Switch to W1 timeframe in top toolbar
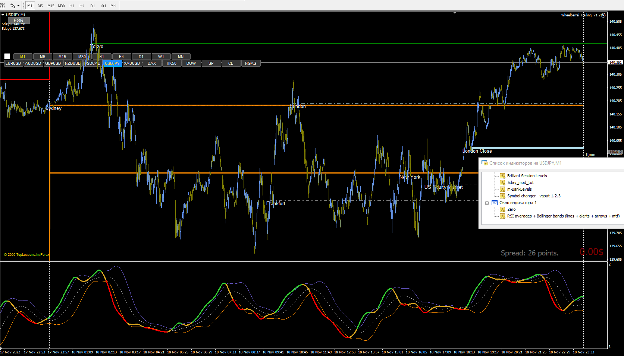624x356 pixels. [103, 6]
